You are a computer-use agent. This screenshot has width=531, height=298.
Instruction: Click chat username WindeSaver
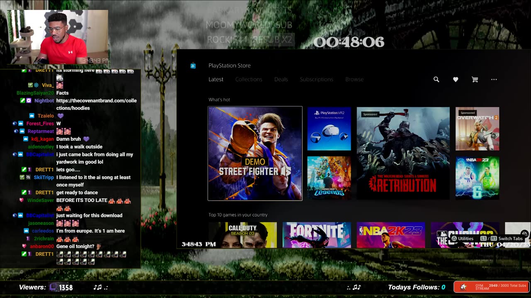[x=41, y=200]
